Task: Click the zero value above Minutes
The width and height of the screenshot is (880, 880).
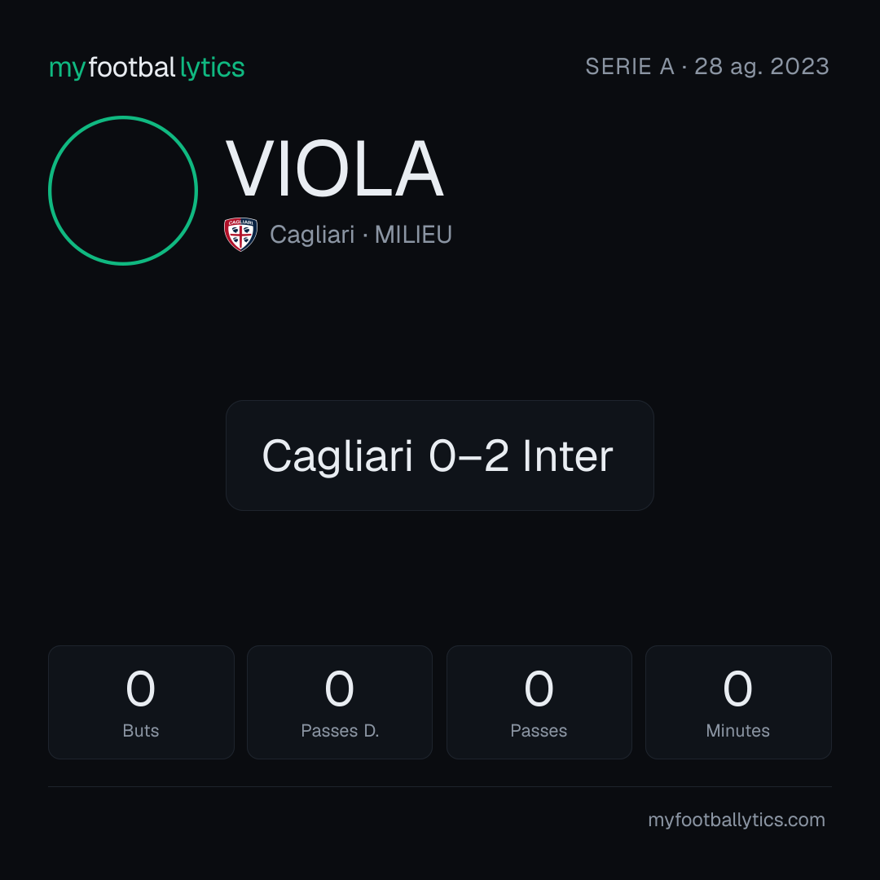Action: coord(737,688)
